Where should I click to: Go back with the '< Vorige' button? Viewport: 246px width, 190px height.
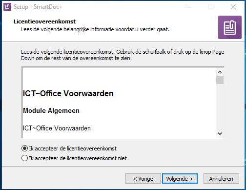[x=143, y=179]
